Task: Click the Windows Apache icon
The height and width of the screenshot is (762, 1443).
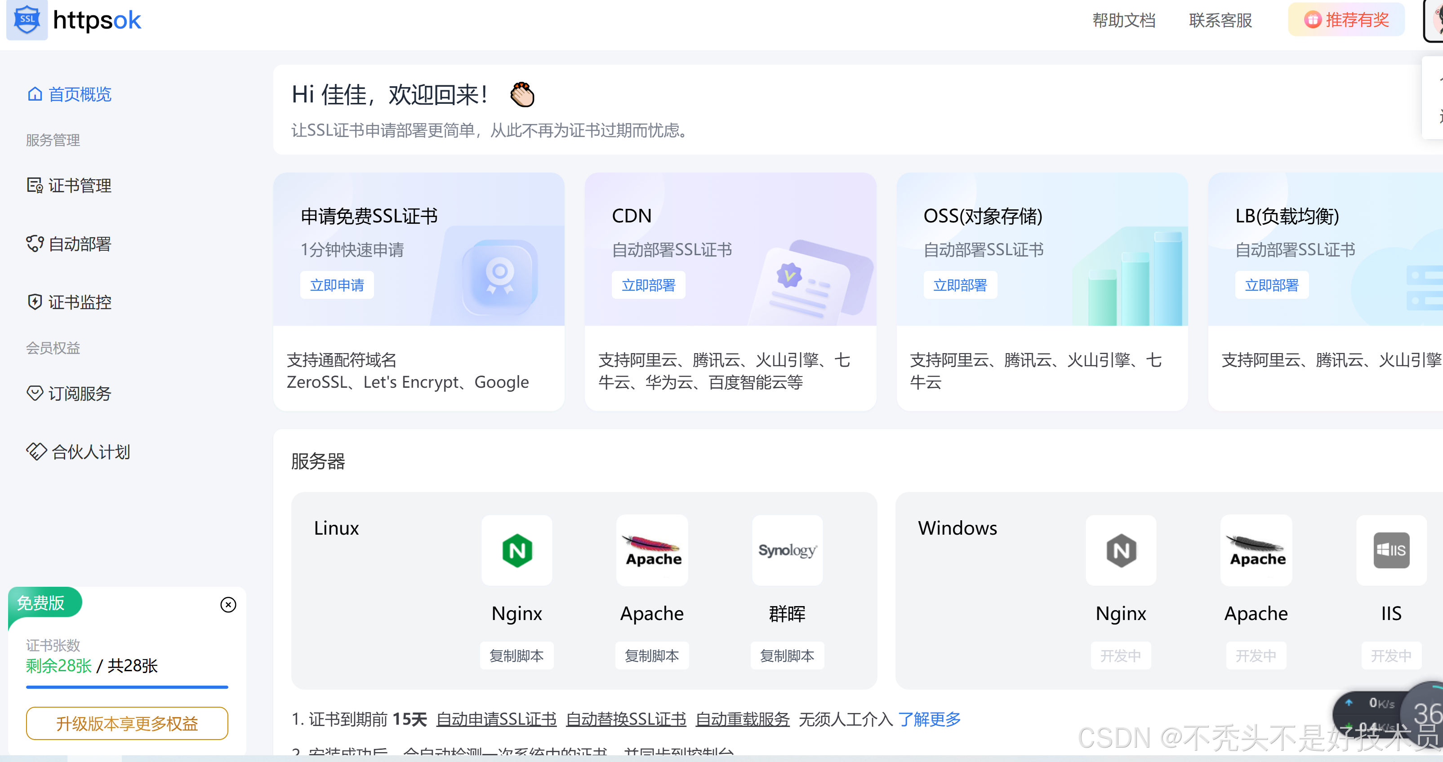Action: [1256, 550]
